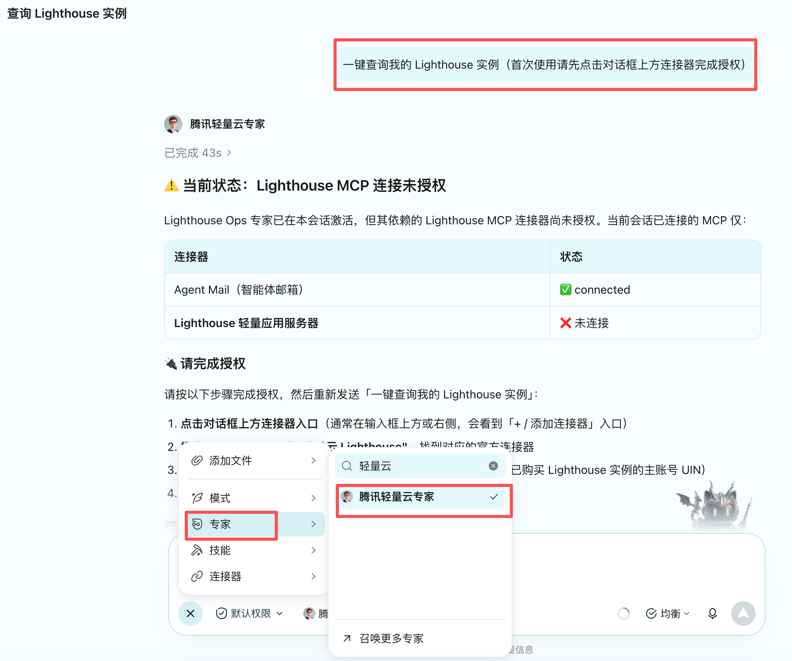This screenshot has width=792, height=661.
Task: Close the plus menu with X button
Action: click(191, 613)
